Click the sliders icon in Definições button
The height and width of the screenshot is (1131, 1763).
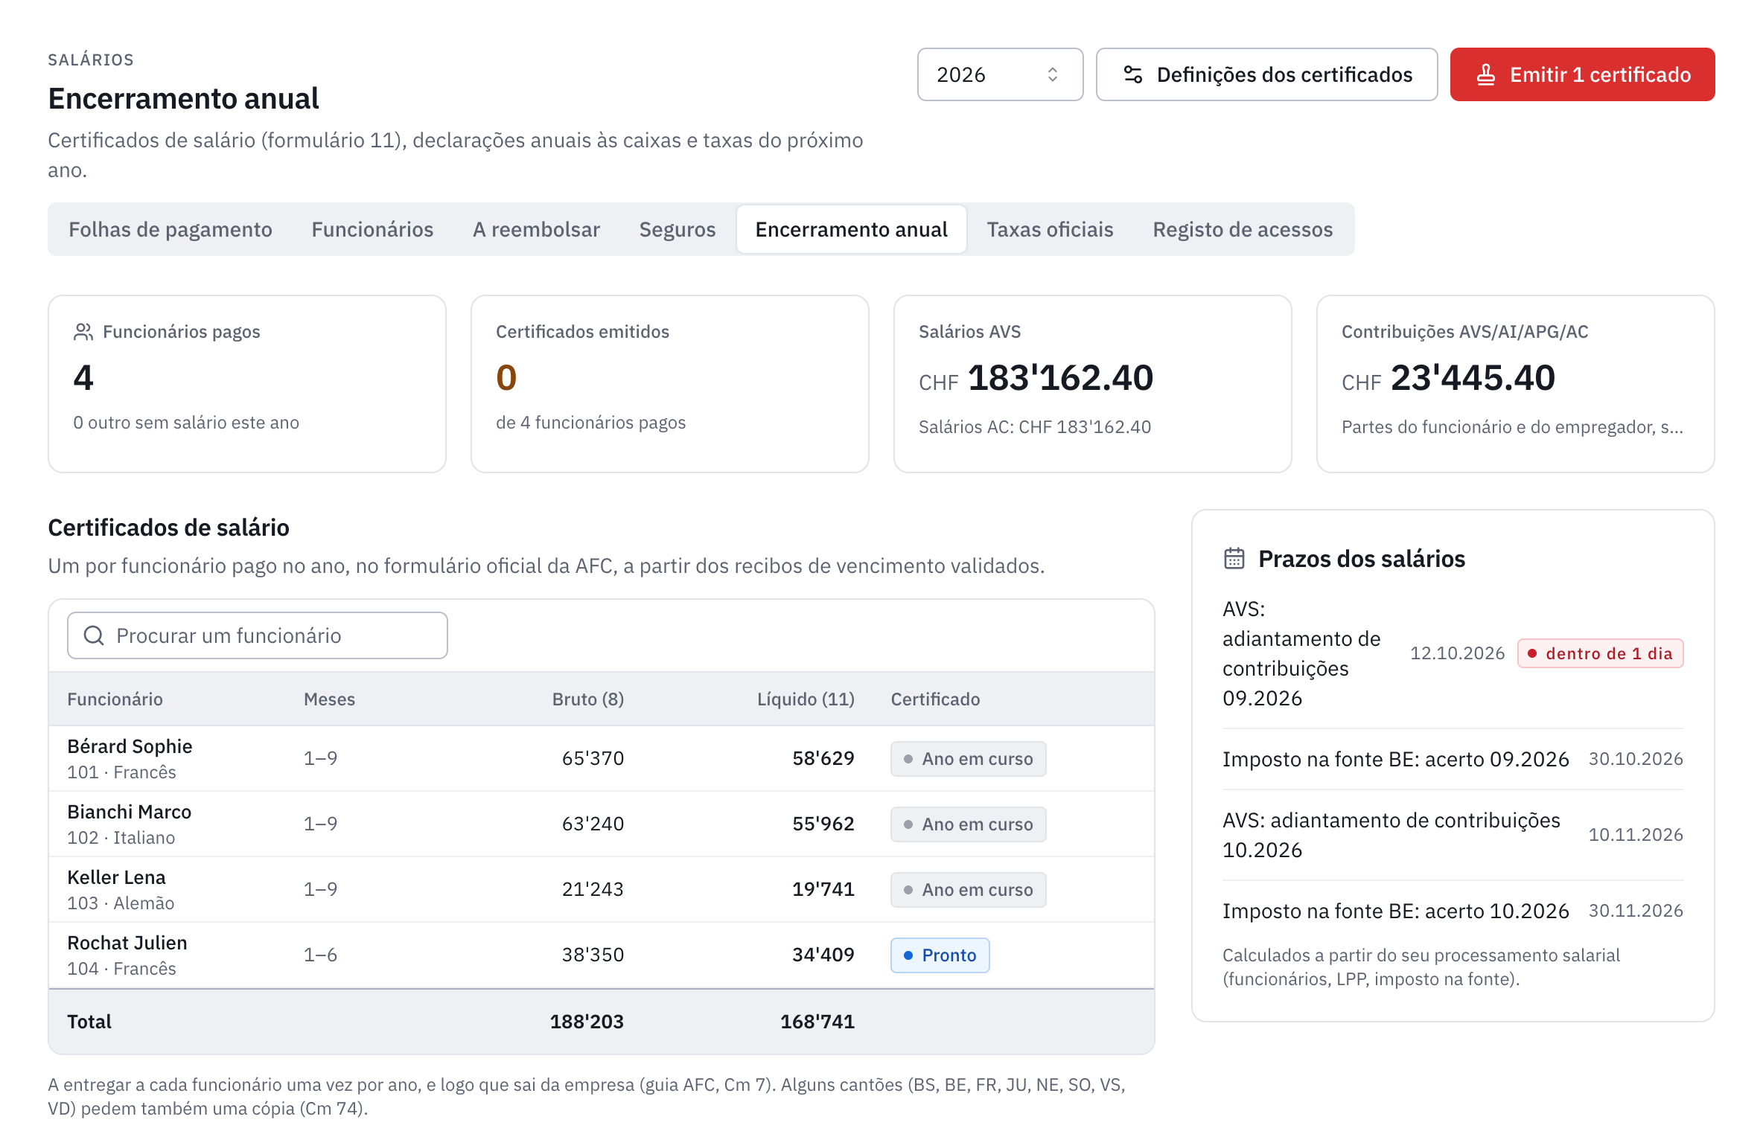click(1133, 74)
